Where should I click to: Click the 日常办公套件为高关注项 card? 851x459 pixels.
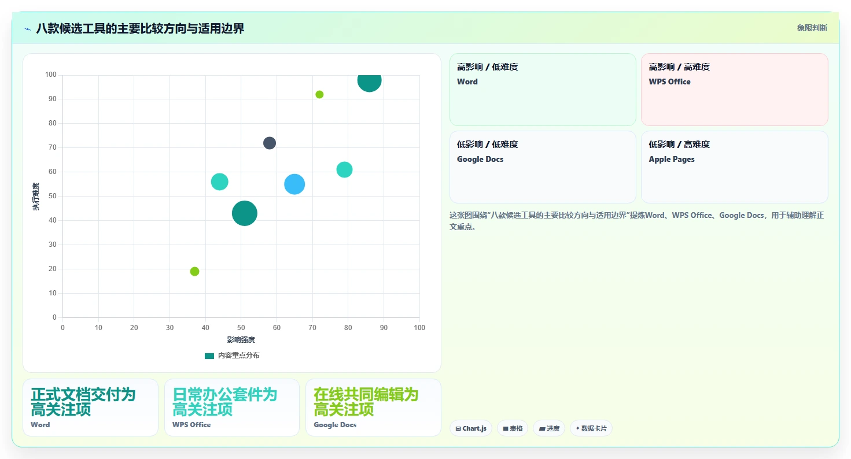[232, 408]
